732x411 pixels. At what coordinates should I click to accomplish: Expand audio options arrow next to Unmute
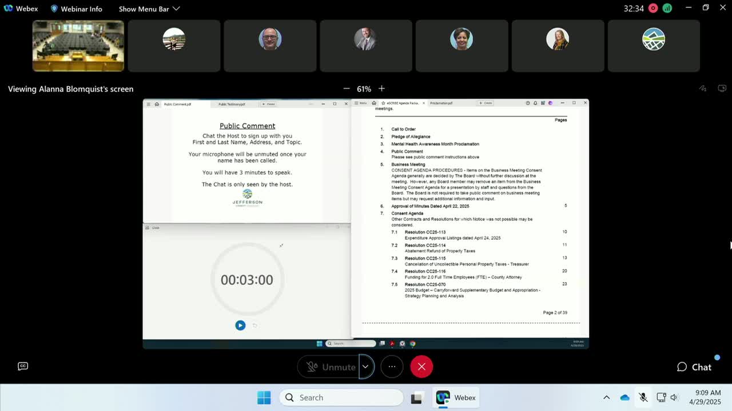click(365, 366)
